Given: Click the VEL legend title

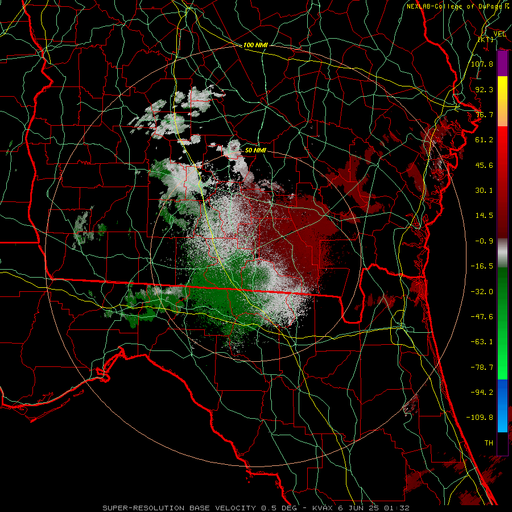Looking at the screenshot, I should [x=499, y=34].
